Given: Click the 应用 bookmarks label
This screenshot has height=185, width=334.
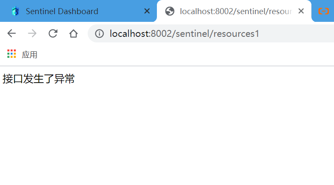Looking at the screenshot, I should point(30,54).
